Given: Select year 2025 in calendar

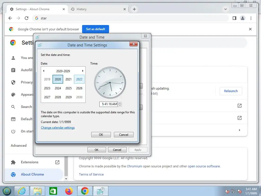Looking at the screenshot, I should (x=68, y=88).
